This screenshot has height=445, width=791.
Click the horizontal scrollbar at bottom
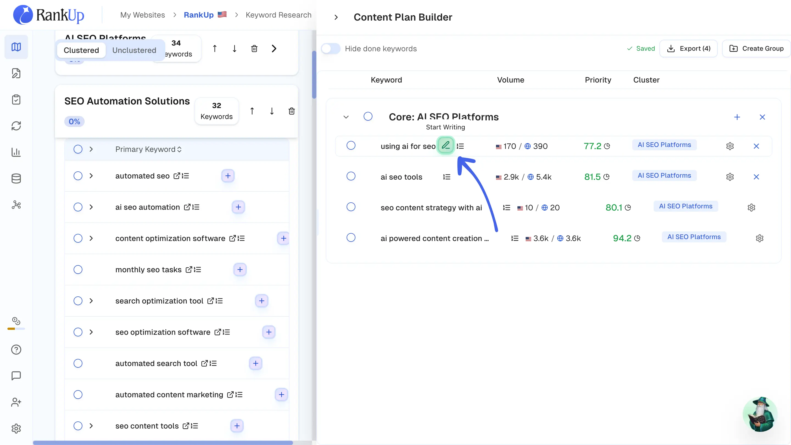(x=163, y=442)
